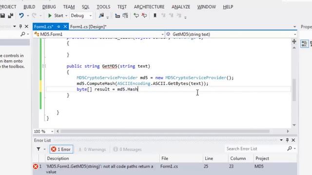Sort by the Description column header
The image size is (312, 175).
click(102, 158)
